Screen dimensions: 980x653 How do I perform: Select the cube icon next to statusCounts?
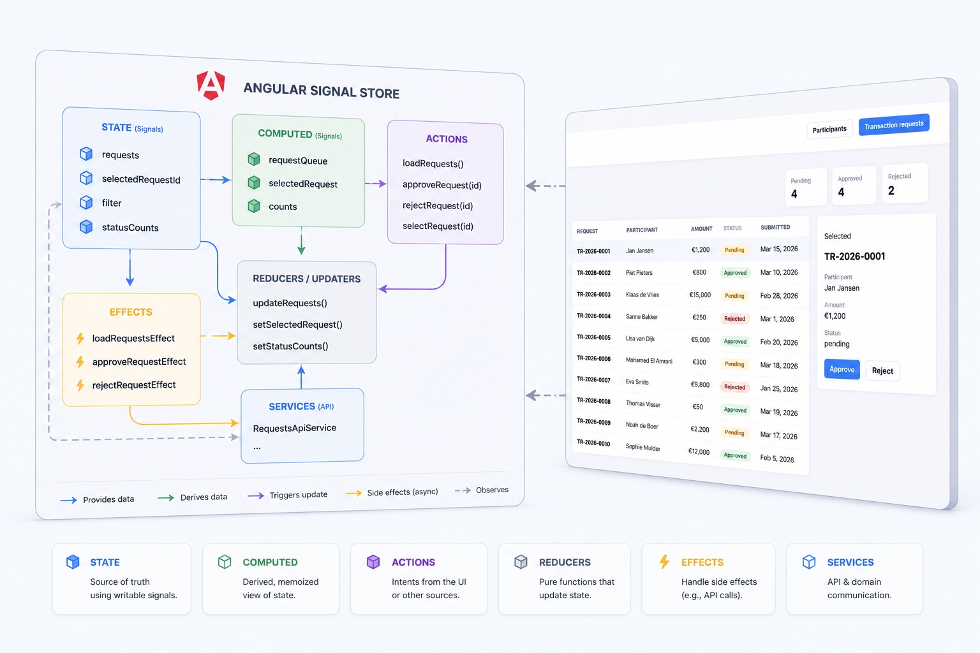tap(86, 226)
